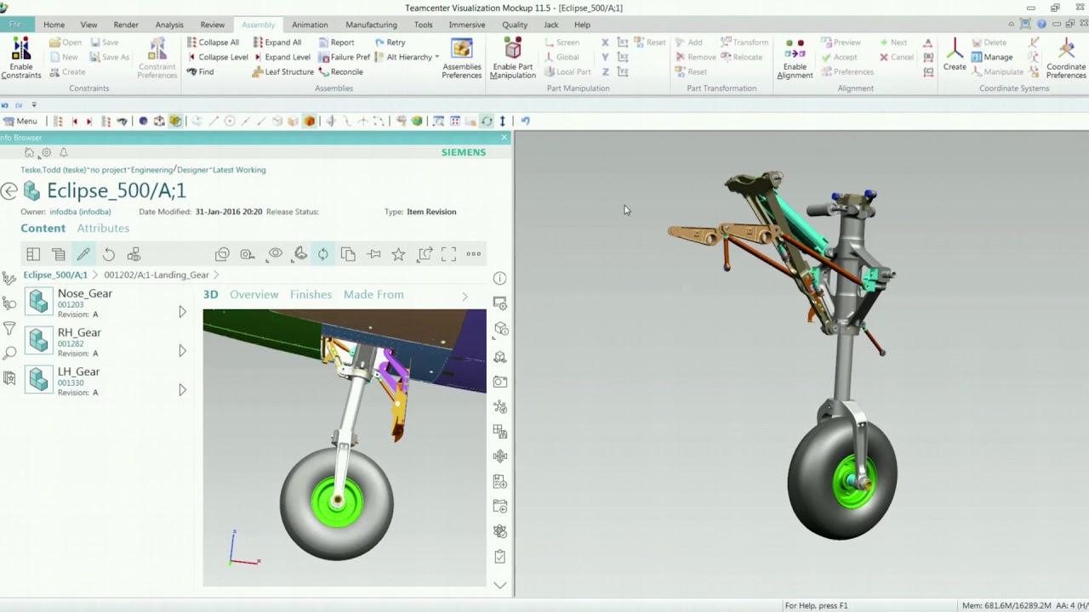The height and width of the screenshot is (612, 1089).
Task: Open the gear settings in Info Browser
Action: pos(46,153)
